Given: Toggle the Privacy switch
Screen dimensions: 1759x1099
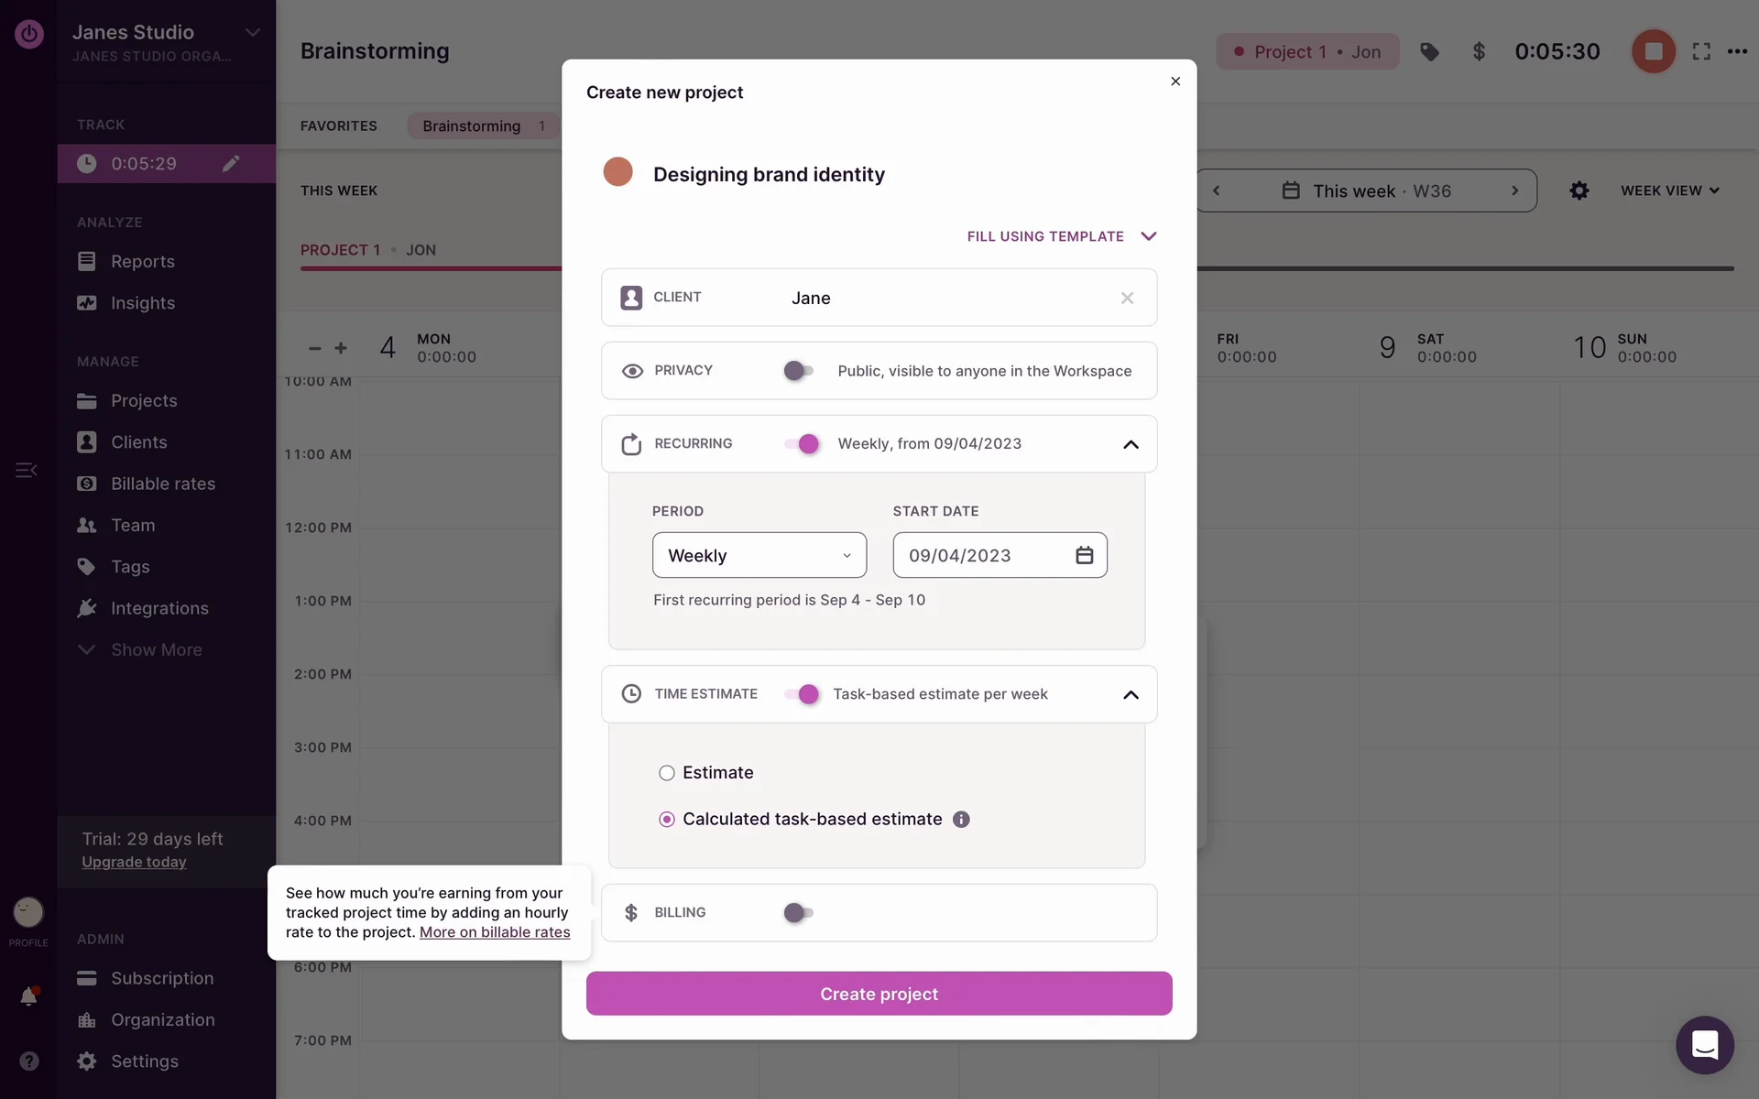Looking at the screenshot, I should pos(798,371).
